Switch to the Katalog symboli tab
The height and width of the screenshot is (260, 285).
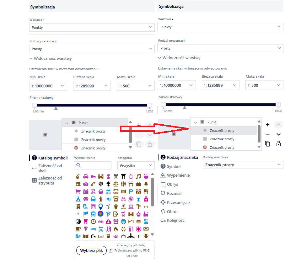coord(53,158)
